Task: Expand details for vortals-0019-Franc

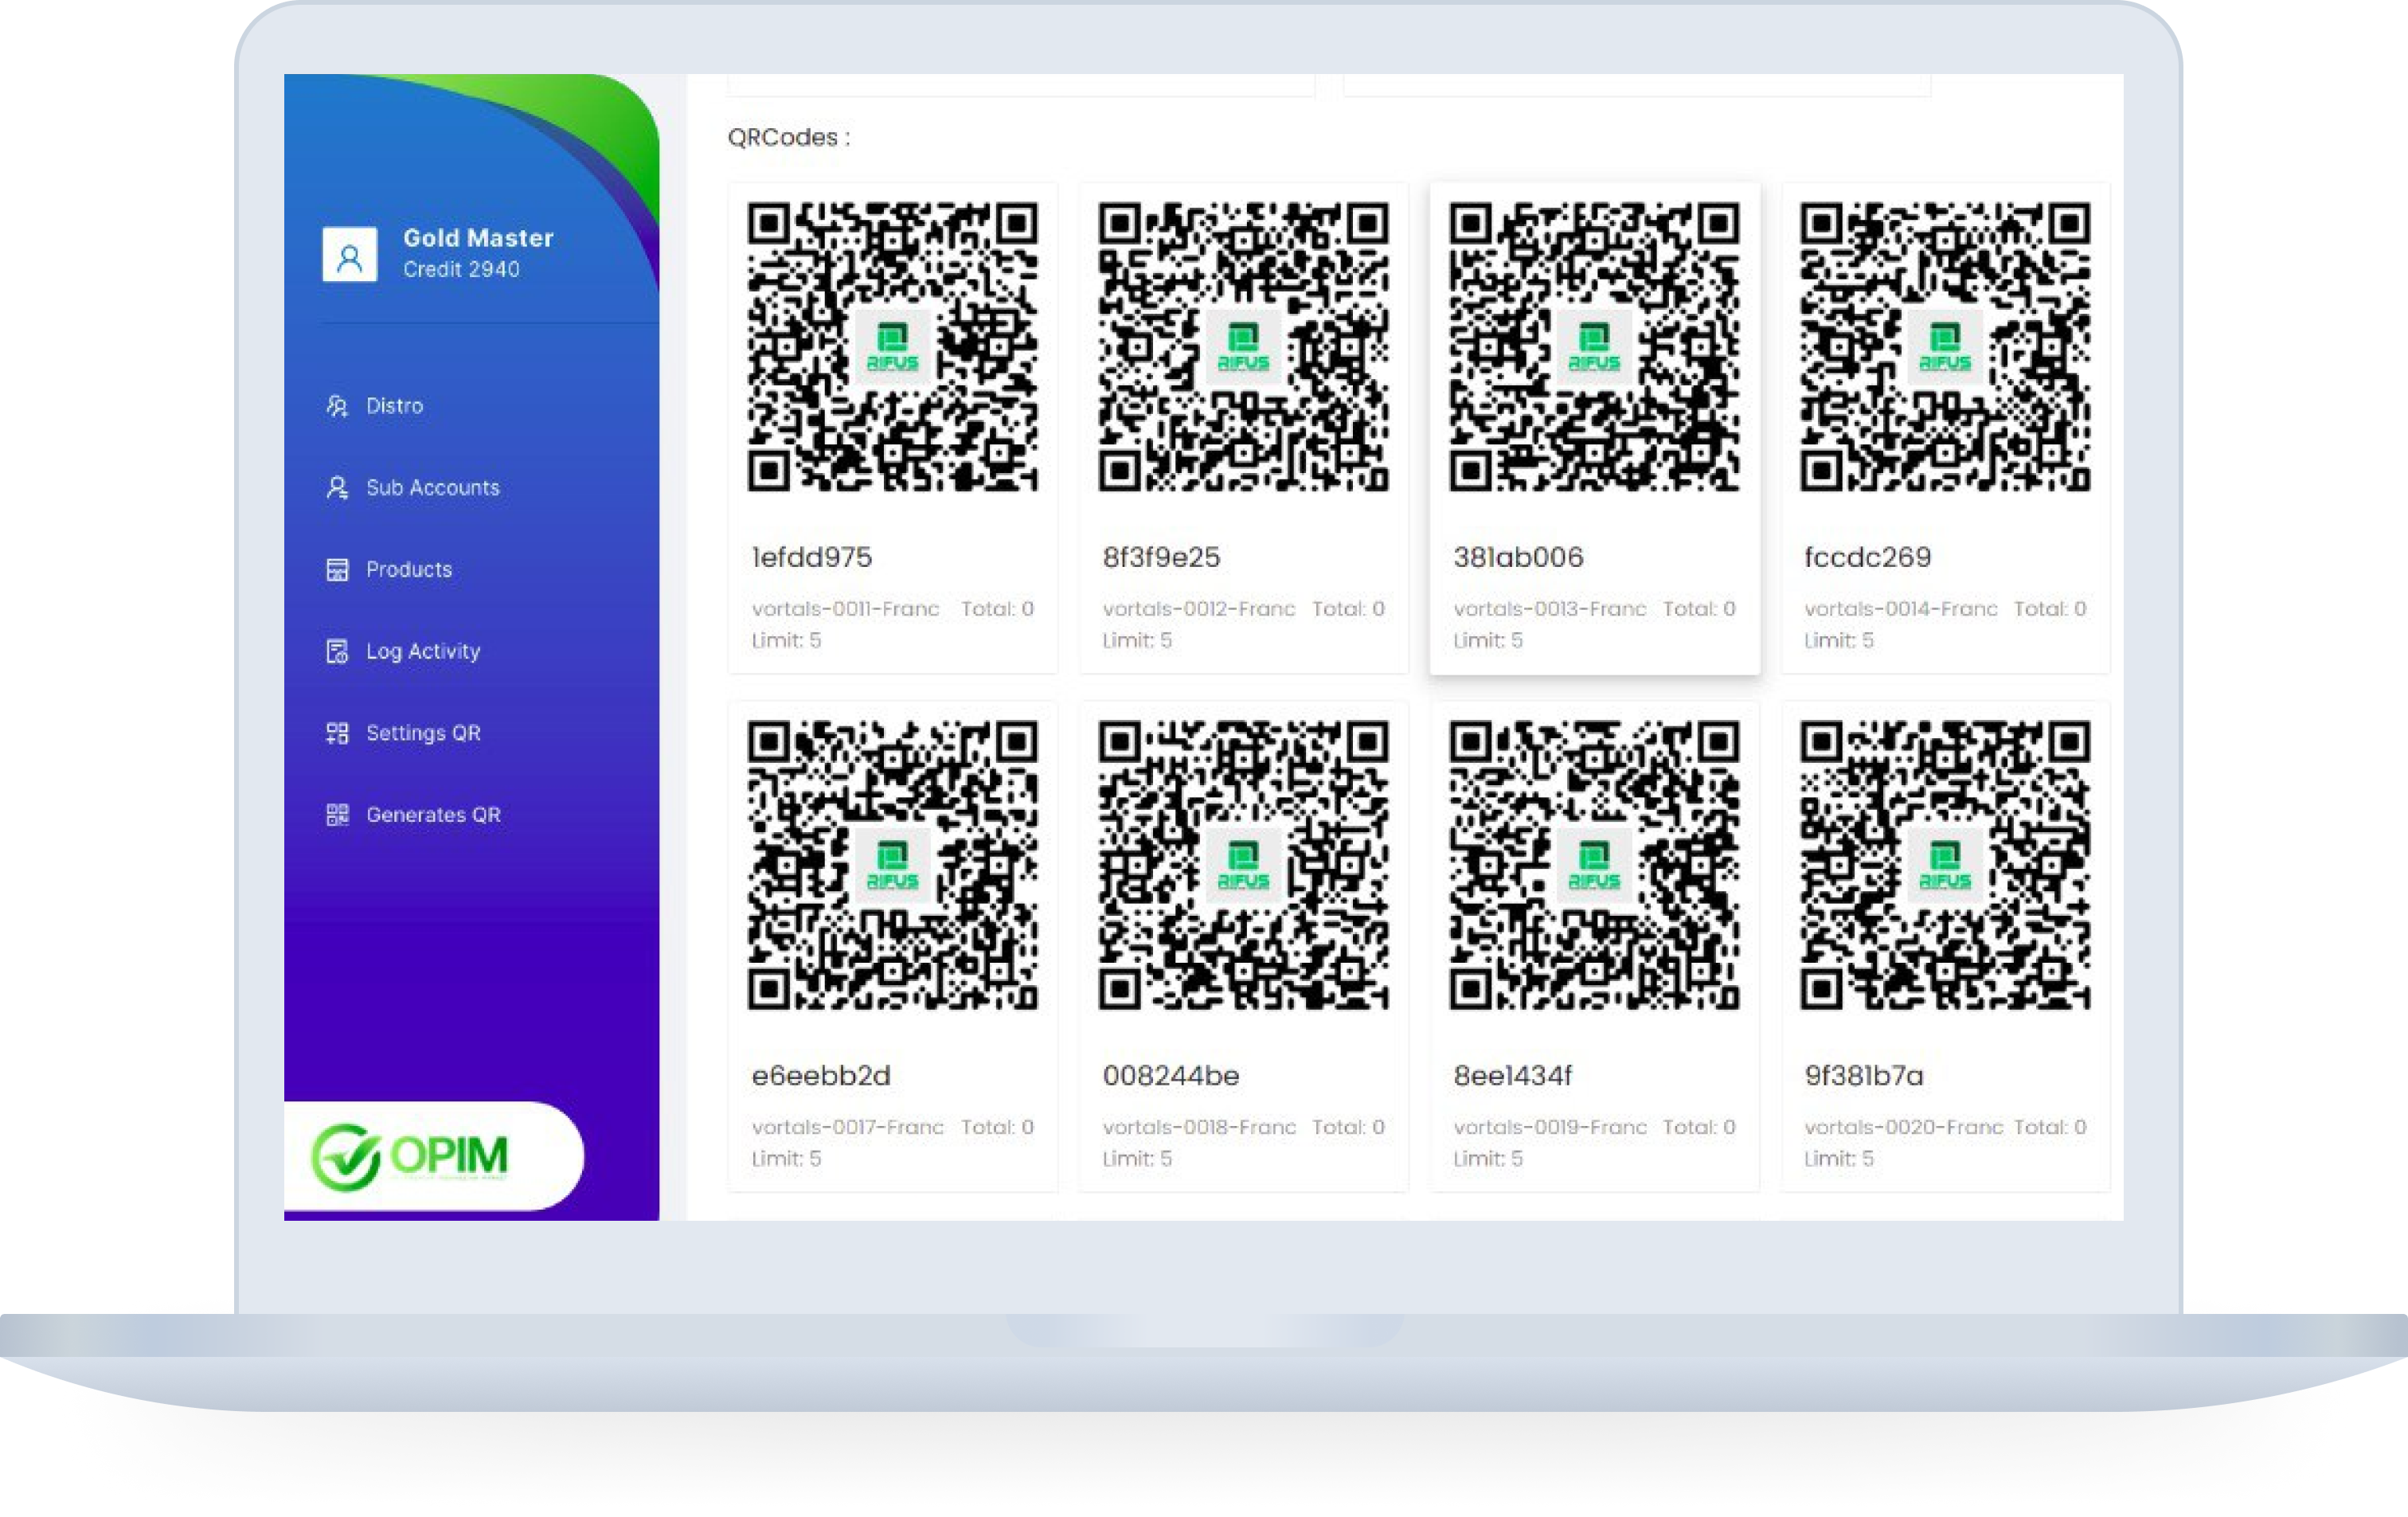Action: tap(1551, 1127)
